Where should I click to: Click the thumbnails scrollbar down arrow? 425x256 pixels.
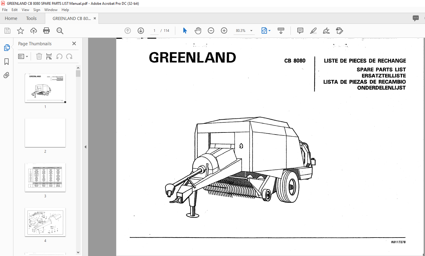click(x=78, y=252)
